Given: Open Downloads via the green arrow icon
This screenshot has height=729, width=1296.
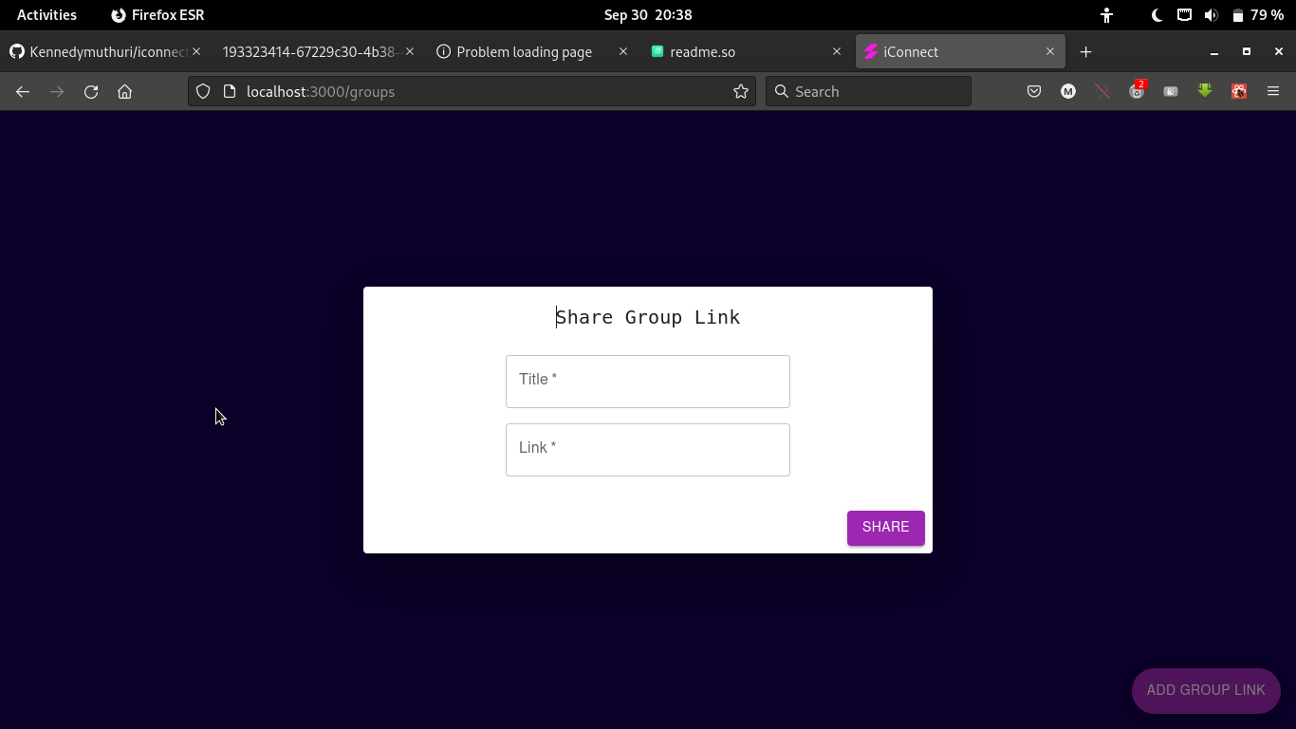Looking at the screenshot, I should click(1205, 91).
